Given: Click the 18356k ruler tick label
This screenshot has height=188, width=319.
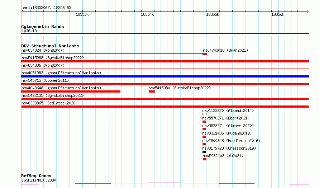Looking at the screenshot, I should (x=278, y=14).
